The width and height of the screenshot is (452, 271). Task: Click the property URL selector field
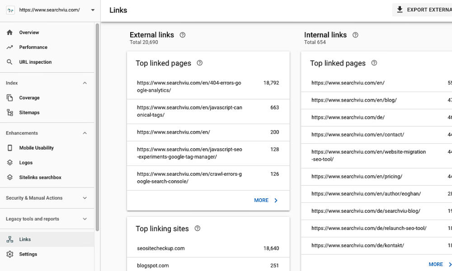[51, 10]
